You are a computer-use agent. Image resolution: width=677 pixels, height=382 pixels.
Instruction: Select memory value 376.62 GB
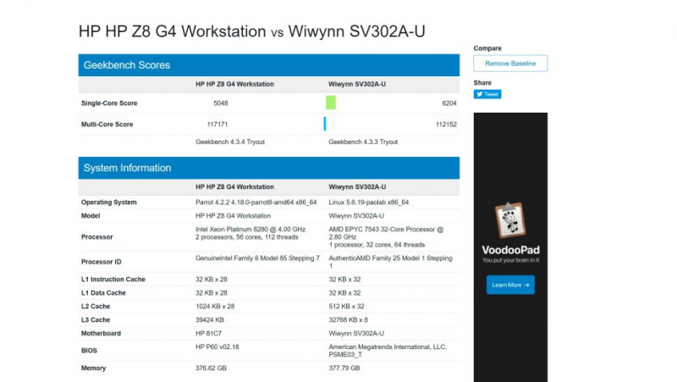211,368
